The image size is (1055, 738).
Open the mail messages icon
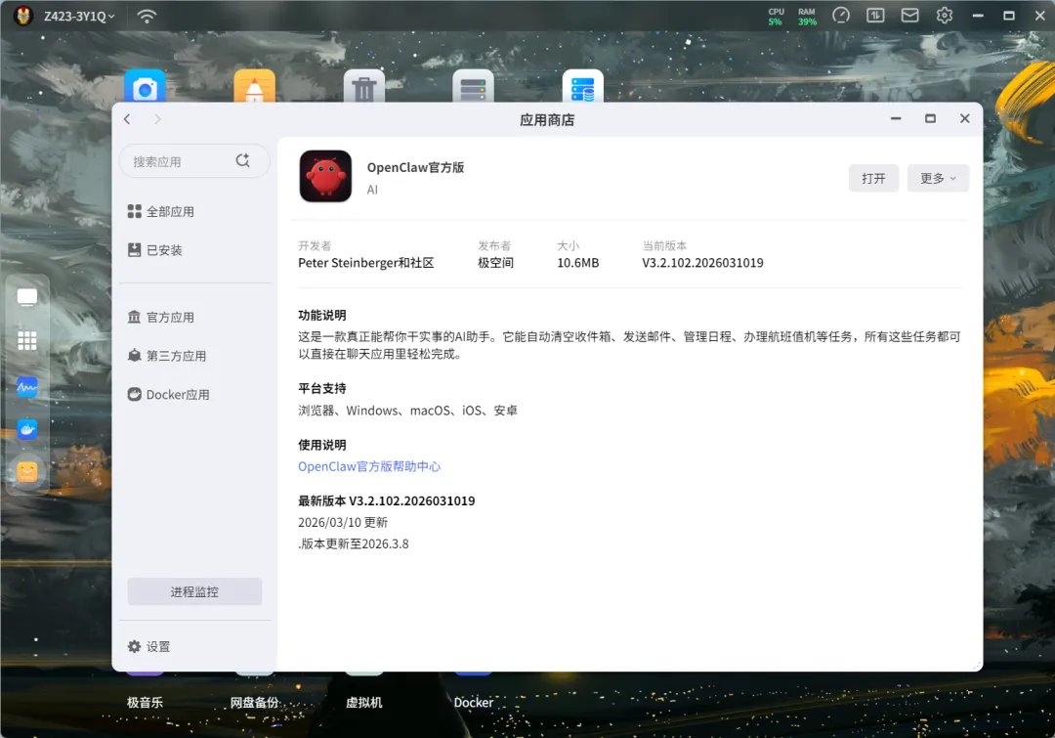pos(909,15)
